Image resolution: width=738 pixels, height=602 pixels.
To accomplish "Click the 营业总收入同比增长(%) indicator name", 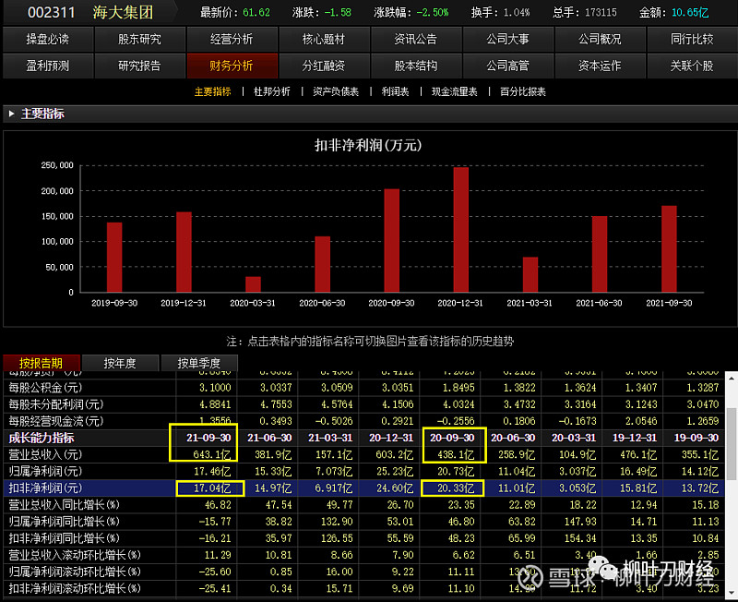I will click(x=64, y=505).
